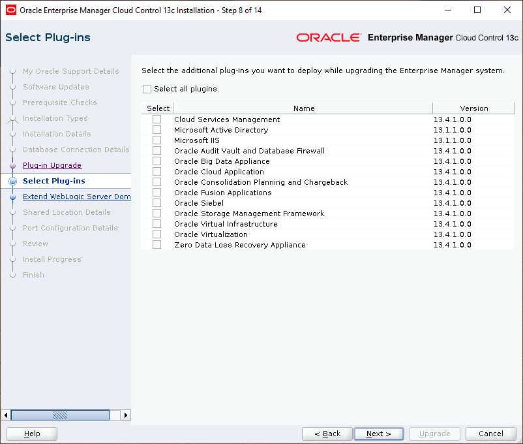Screen dimensions: 523x444
Task: Click the Microsoft IIS name text
Action: [x=197, y=140]
